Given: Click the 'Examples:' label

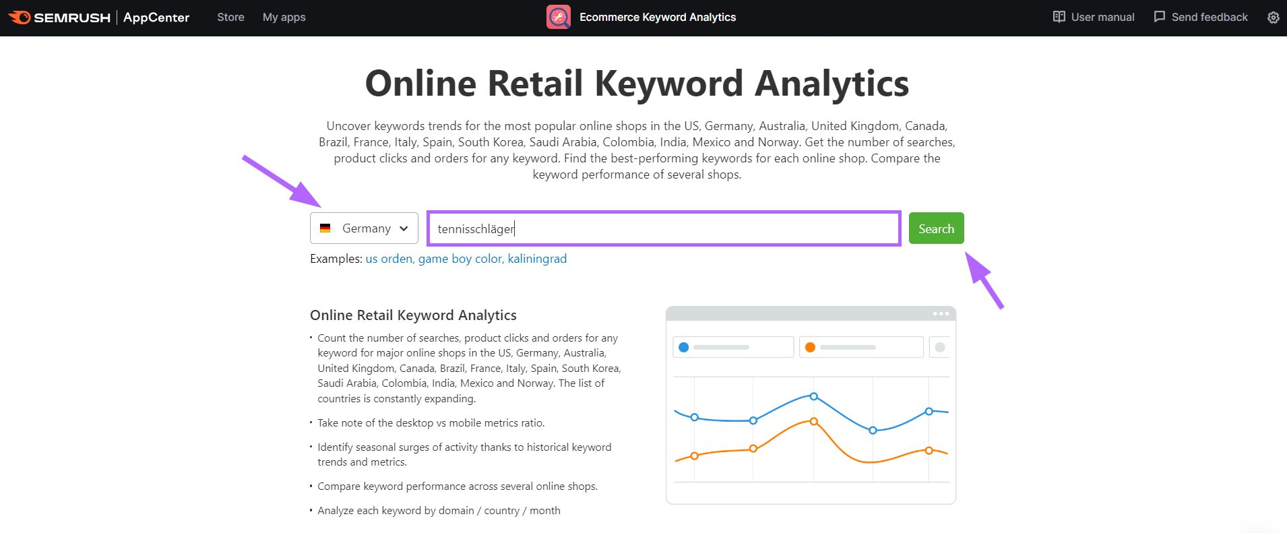Looking at the screenshot, I should (336, 259).
